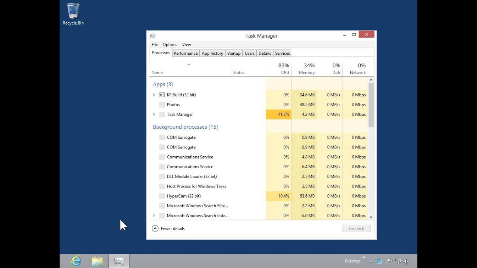Open File Explorer from the taskbar
This screenshot has height=268, width=477.
point(97,261)
